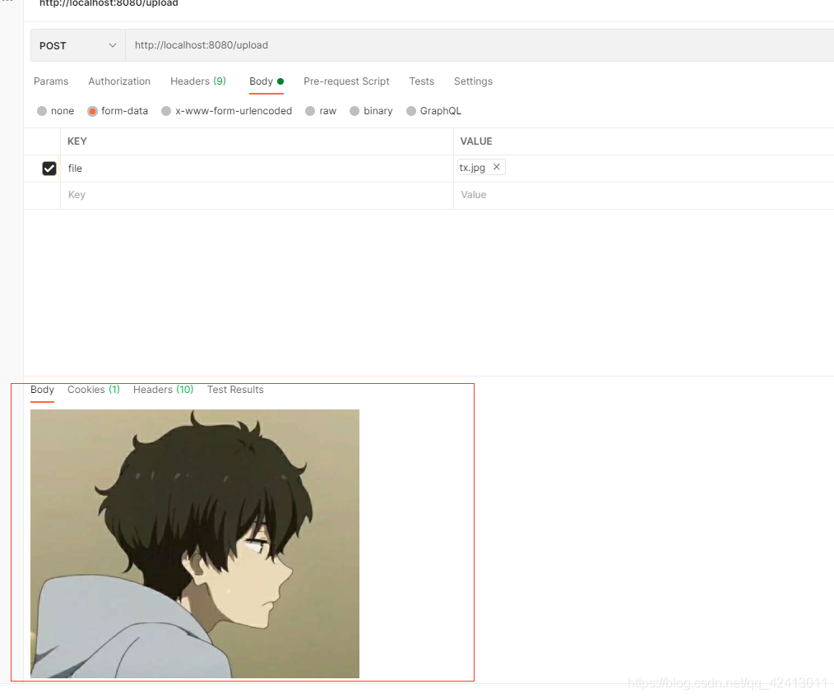This screenshot has height=698, width=834.
Task: Switch to the Params tab
Action: (x=51, y=81)
